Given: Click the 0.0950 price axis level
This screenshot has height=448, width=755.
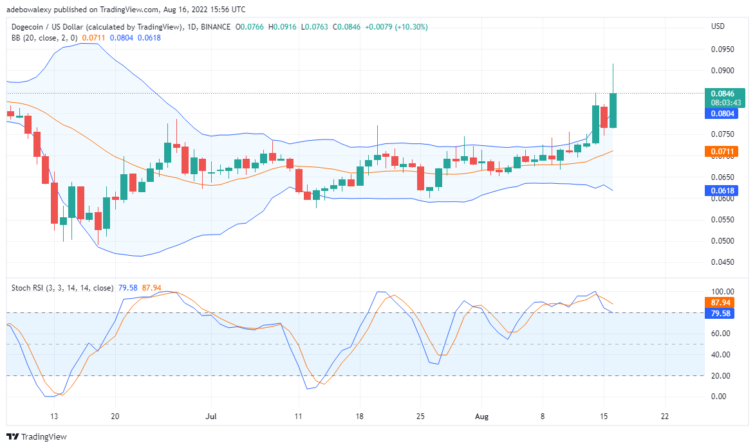Looking at the screenshot, I should pos(722,49).
